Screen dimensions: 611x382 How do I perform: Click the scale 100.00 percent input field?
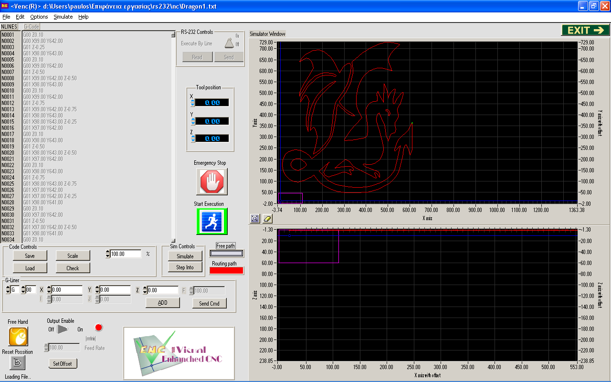click(x=126, y=254)
